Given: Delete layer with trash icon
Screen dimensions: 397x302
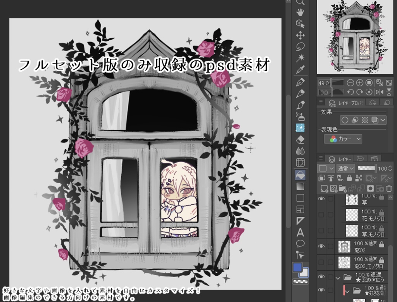Looking at the screenshot, I should pos(389,189).
